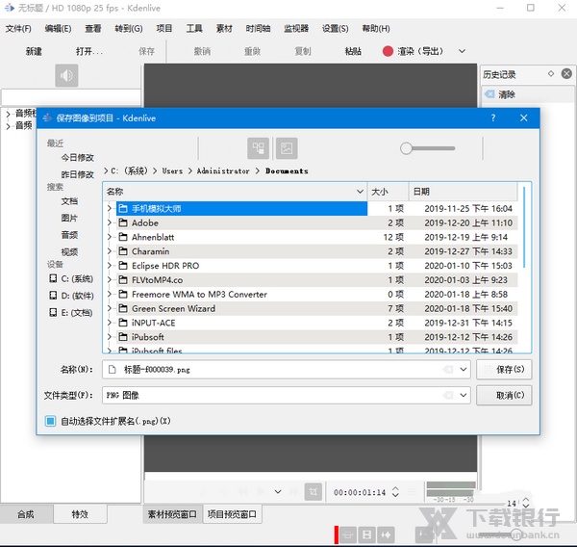Open the file name history dropdown
Viewport: 577px width, 547px height.
point(464,370)
